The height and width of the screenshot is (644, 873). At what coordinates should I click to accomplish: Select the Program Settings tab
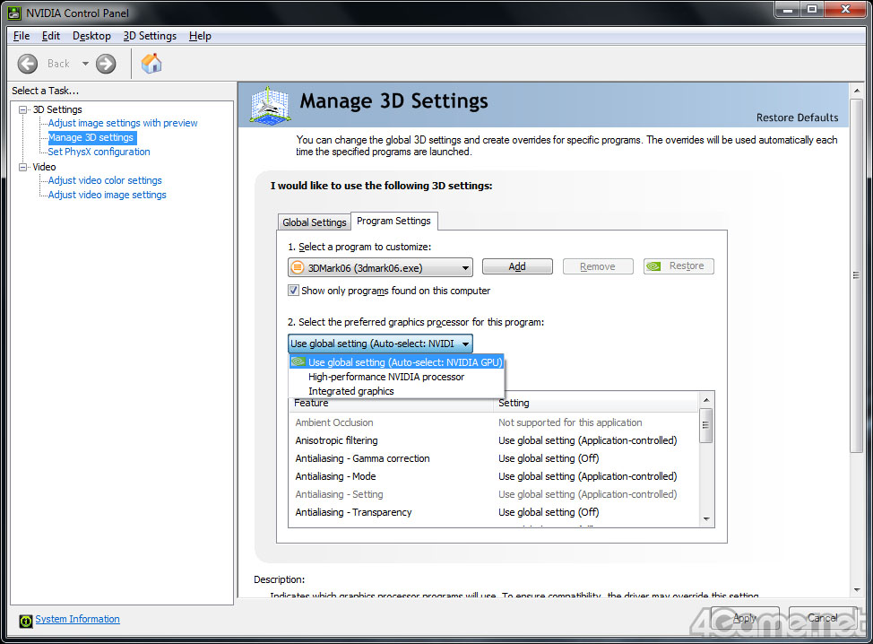(x=393, y=222)
